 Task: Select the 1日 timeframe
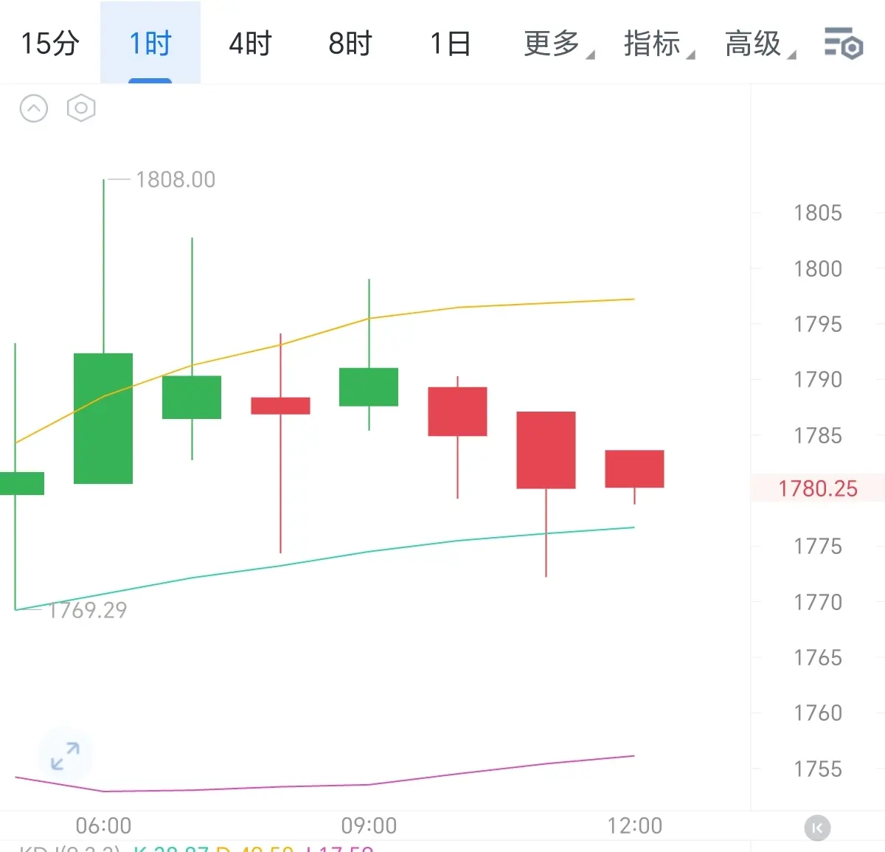pyautogui.click(x=451, y=44)
